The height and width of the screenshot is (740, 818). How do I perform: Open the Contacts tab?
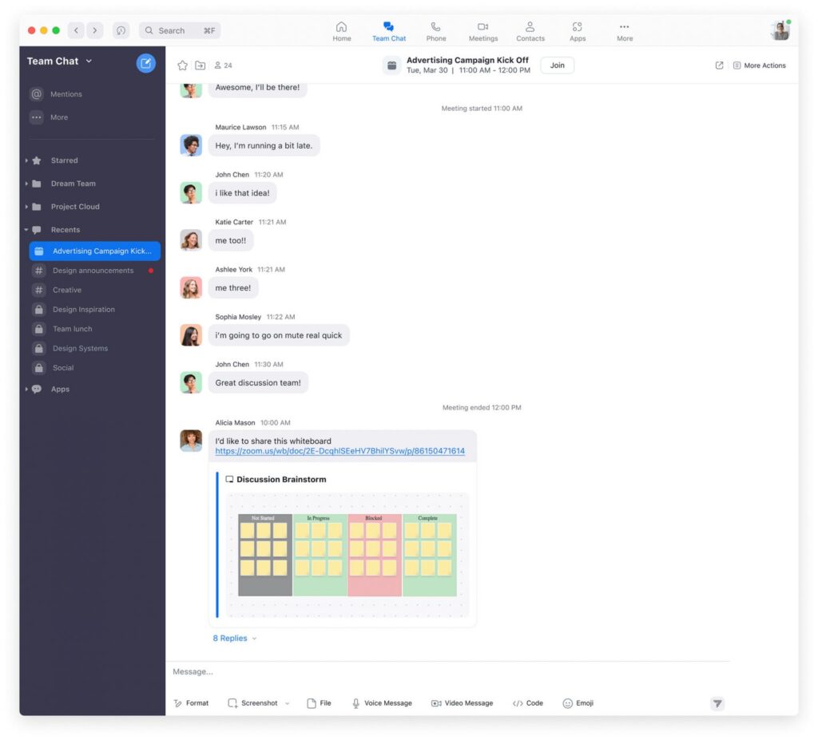click(x=530, y=31)
